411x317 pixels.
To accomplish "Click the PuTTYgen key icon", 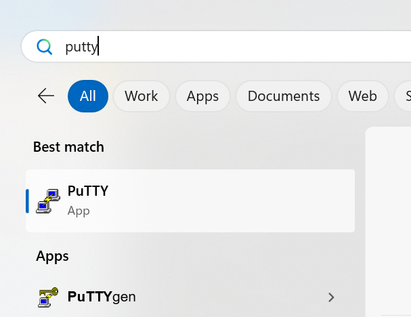I will pos(48,297).
